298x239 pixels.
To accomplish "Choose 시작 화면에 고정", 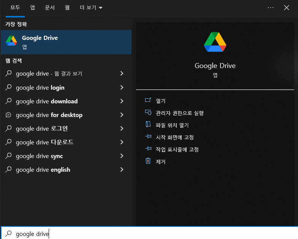I will [175, 138].
